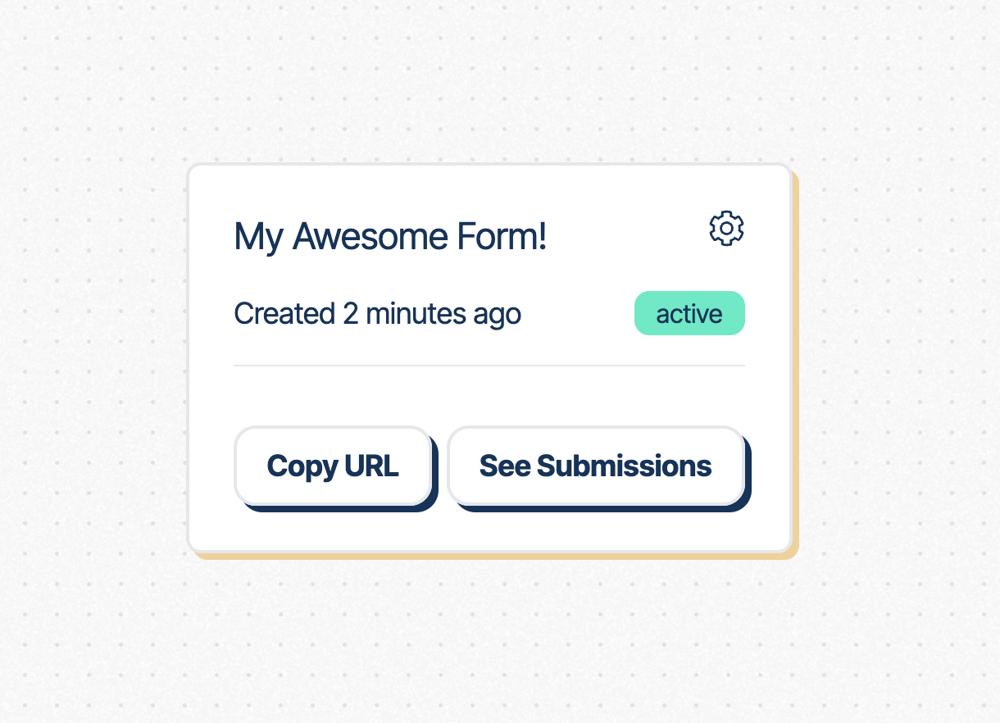
Task: Click the word URL on the Copy button
Action: 371,466
